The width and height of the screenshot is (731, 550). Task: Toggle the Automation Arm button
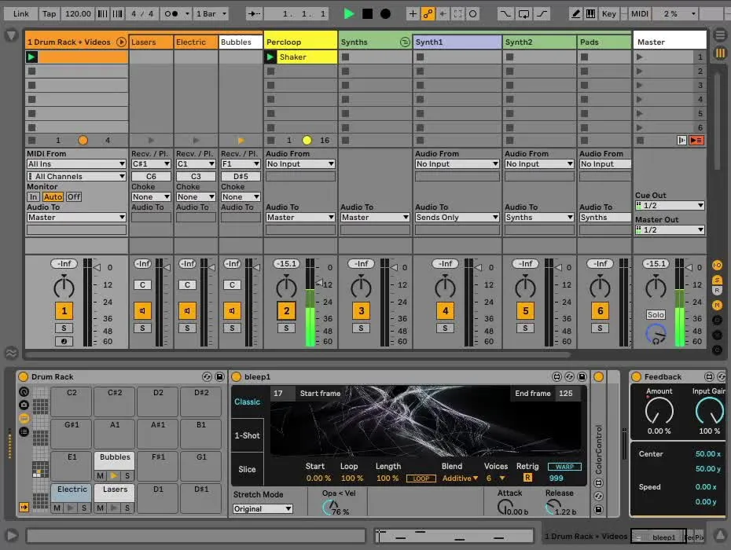point(428,14)
